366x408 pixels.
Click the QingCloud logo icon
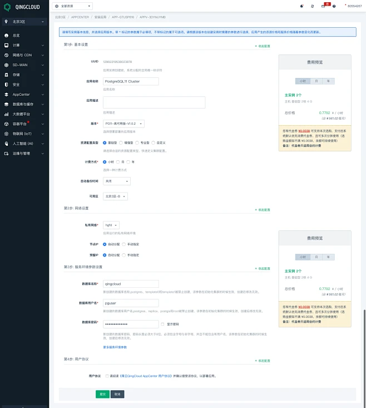[x=6, y=6]
